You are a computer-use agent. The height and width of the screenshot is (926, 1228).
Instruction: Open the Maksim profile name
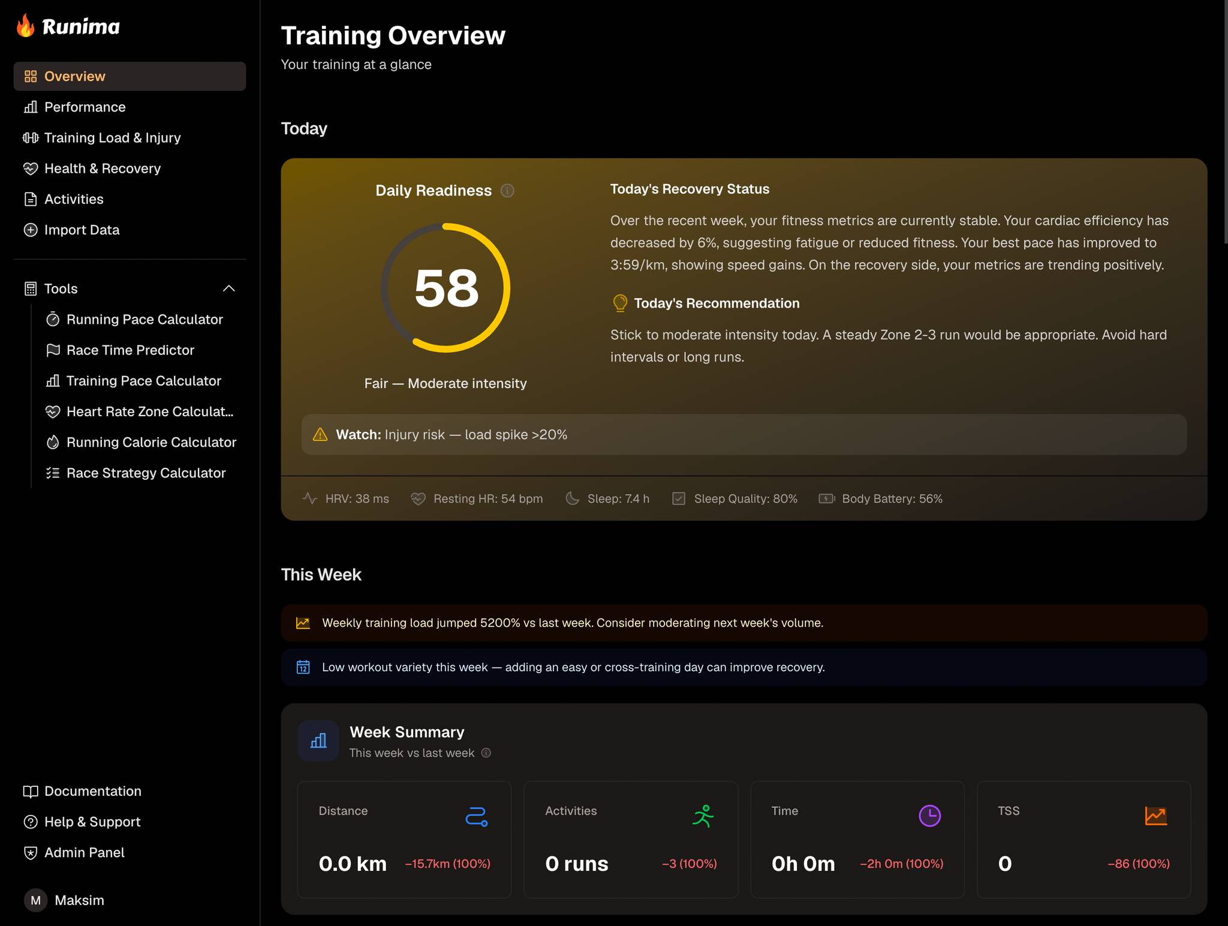click(79, 900)
